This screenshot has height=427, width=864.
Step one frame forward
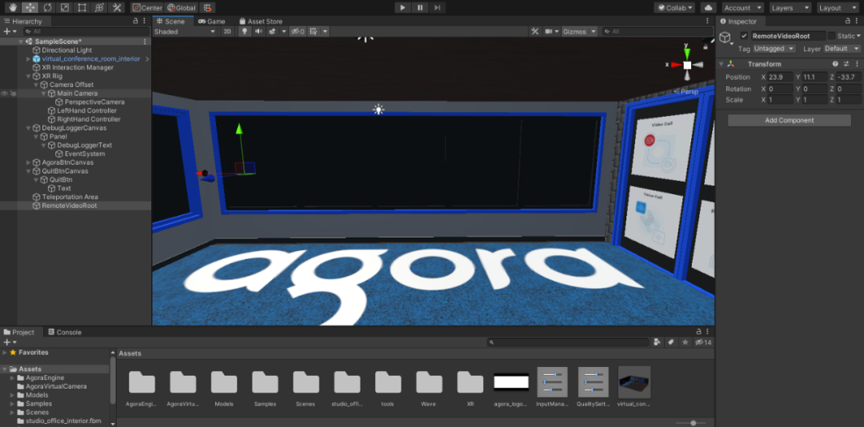pos(437,8)
